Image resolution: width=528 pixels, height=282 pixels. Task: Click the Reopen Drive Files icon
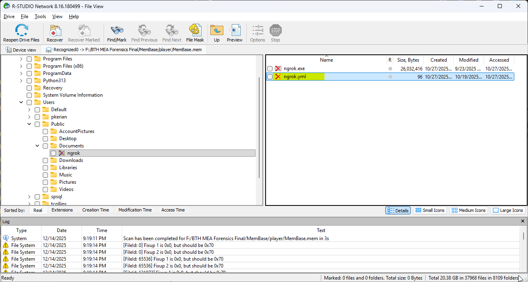[x=21, y=31]
